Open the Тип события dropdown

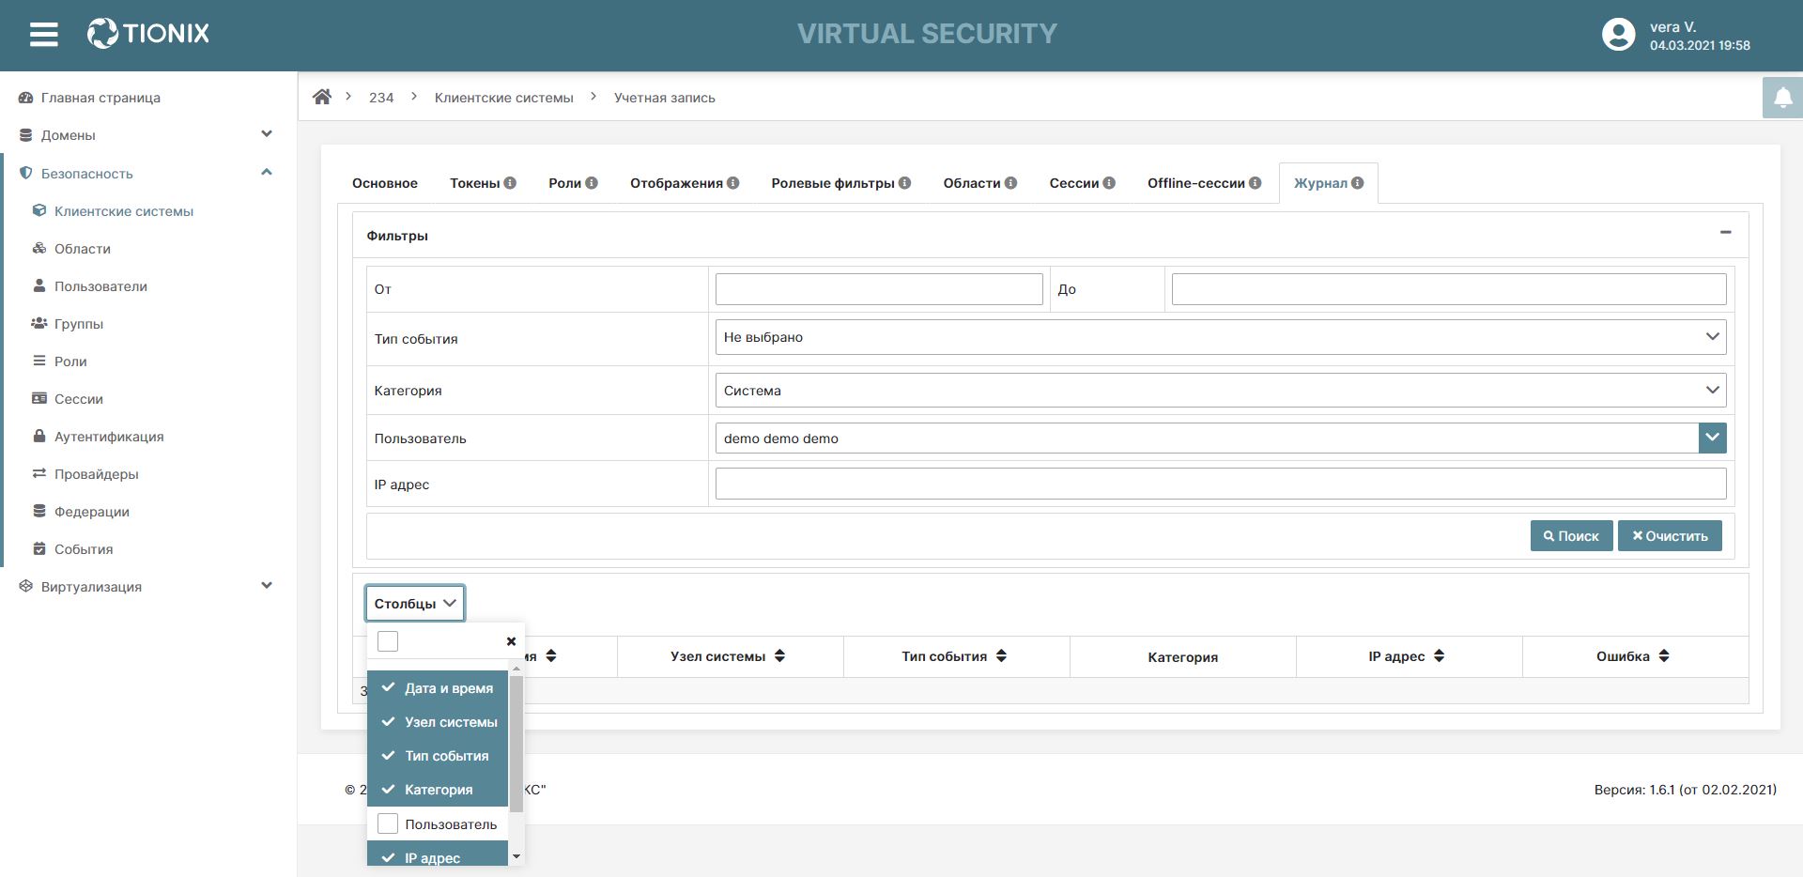coord(1220,337)
